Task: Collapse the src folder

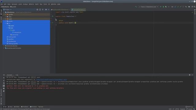Action: click(6, 24)
